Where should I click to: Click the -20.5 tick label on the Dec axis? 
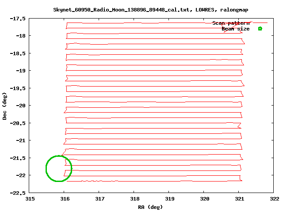tap(18, 123)
